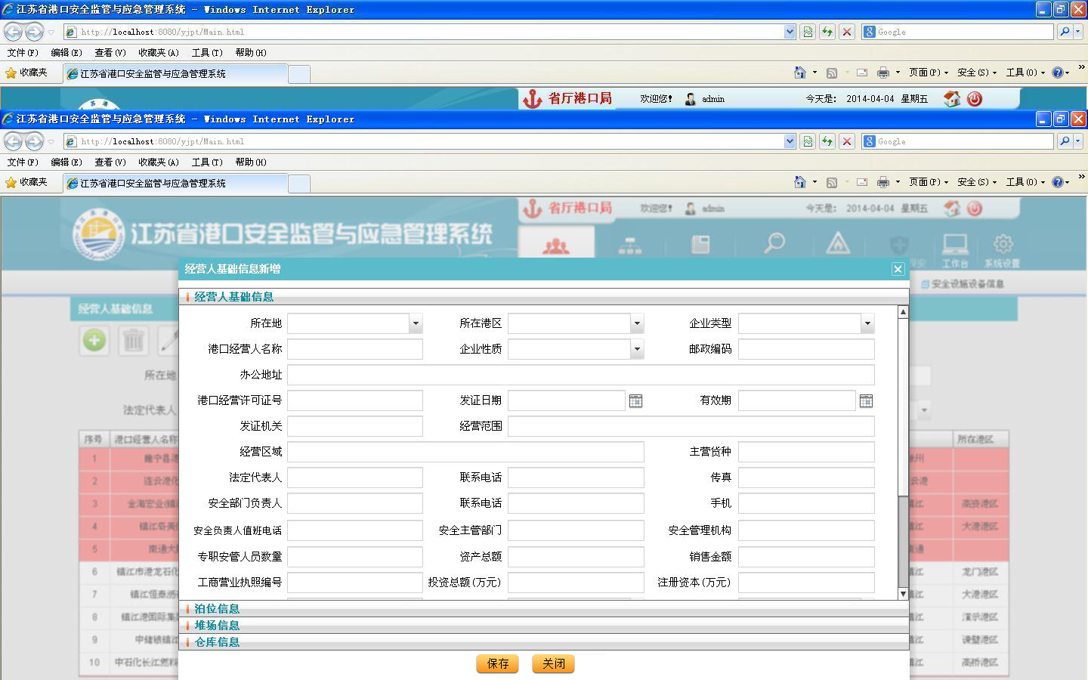Open the 所在地 dropdown list

point(415,323)
